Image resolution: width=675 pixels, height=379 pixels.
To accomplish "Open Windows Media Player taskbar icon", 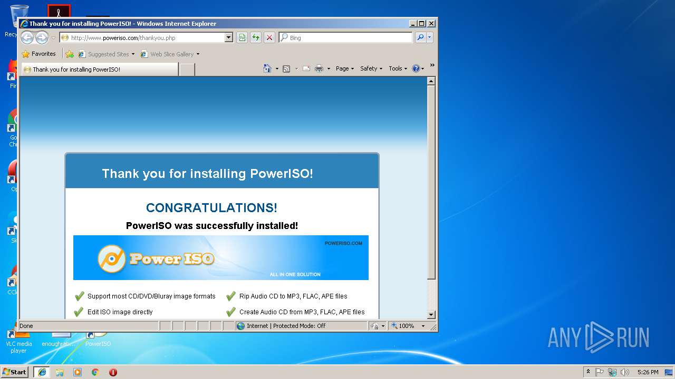I will [x=78, y=372].
